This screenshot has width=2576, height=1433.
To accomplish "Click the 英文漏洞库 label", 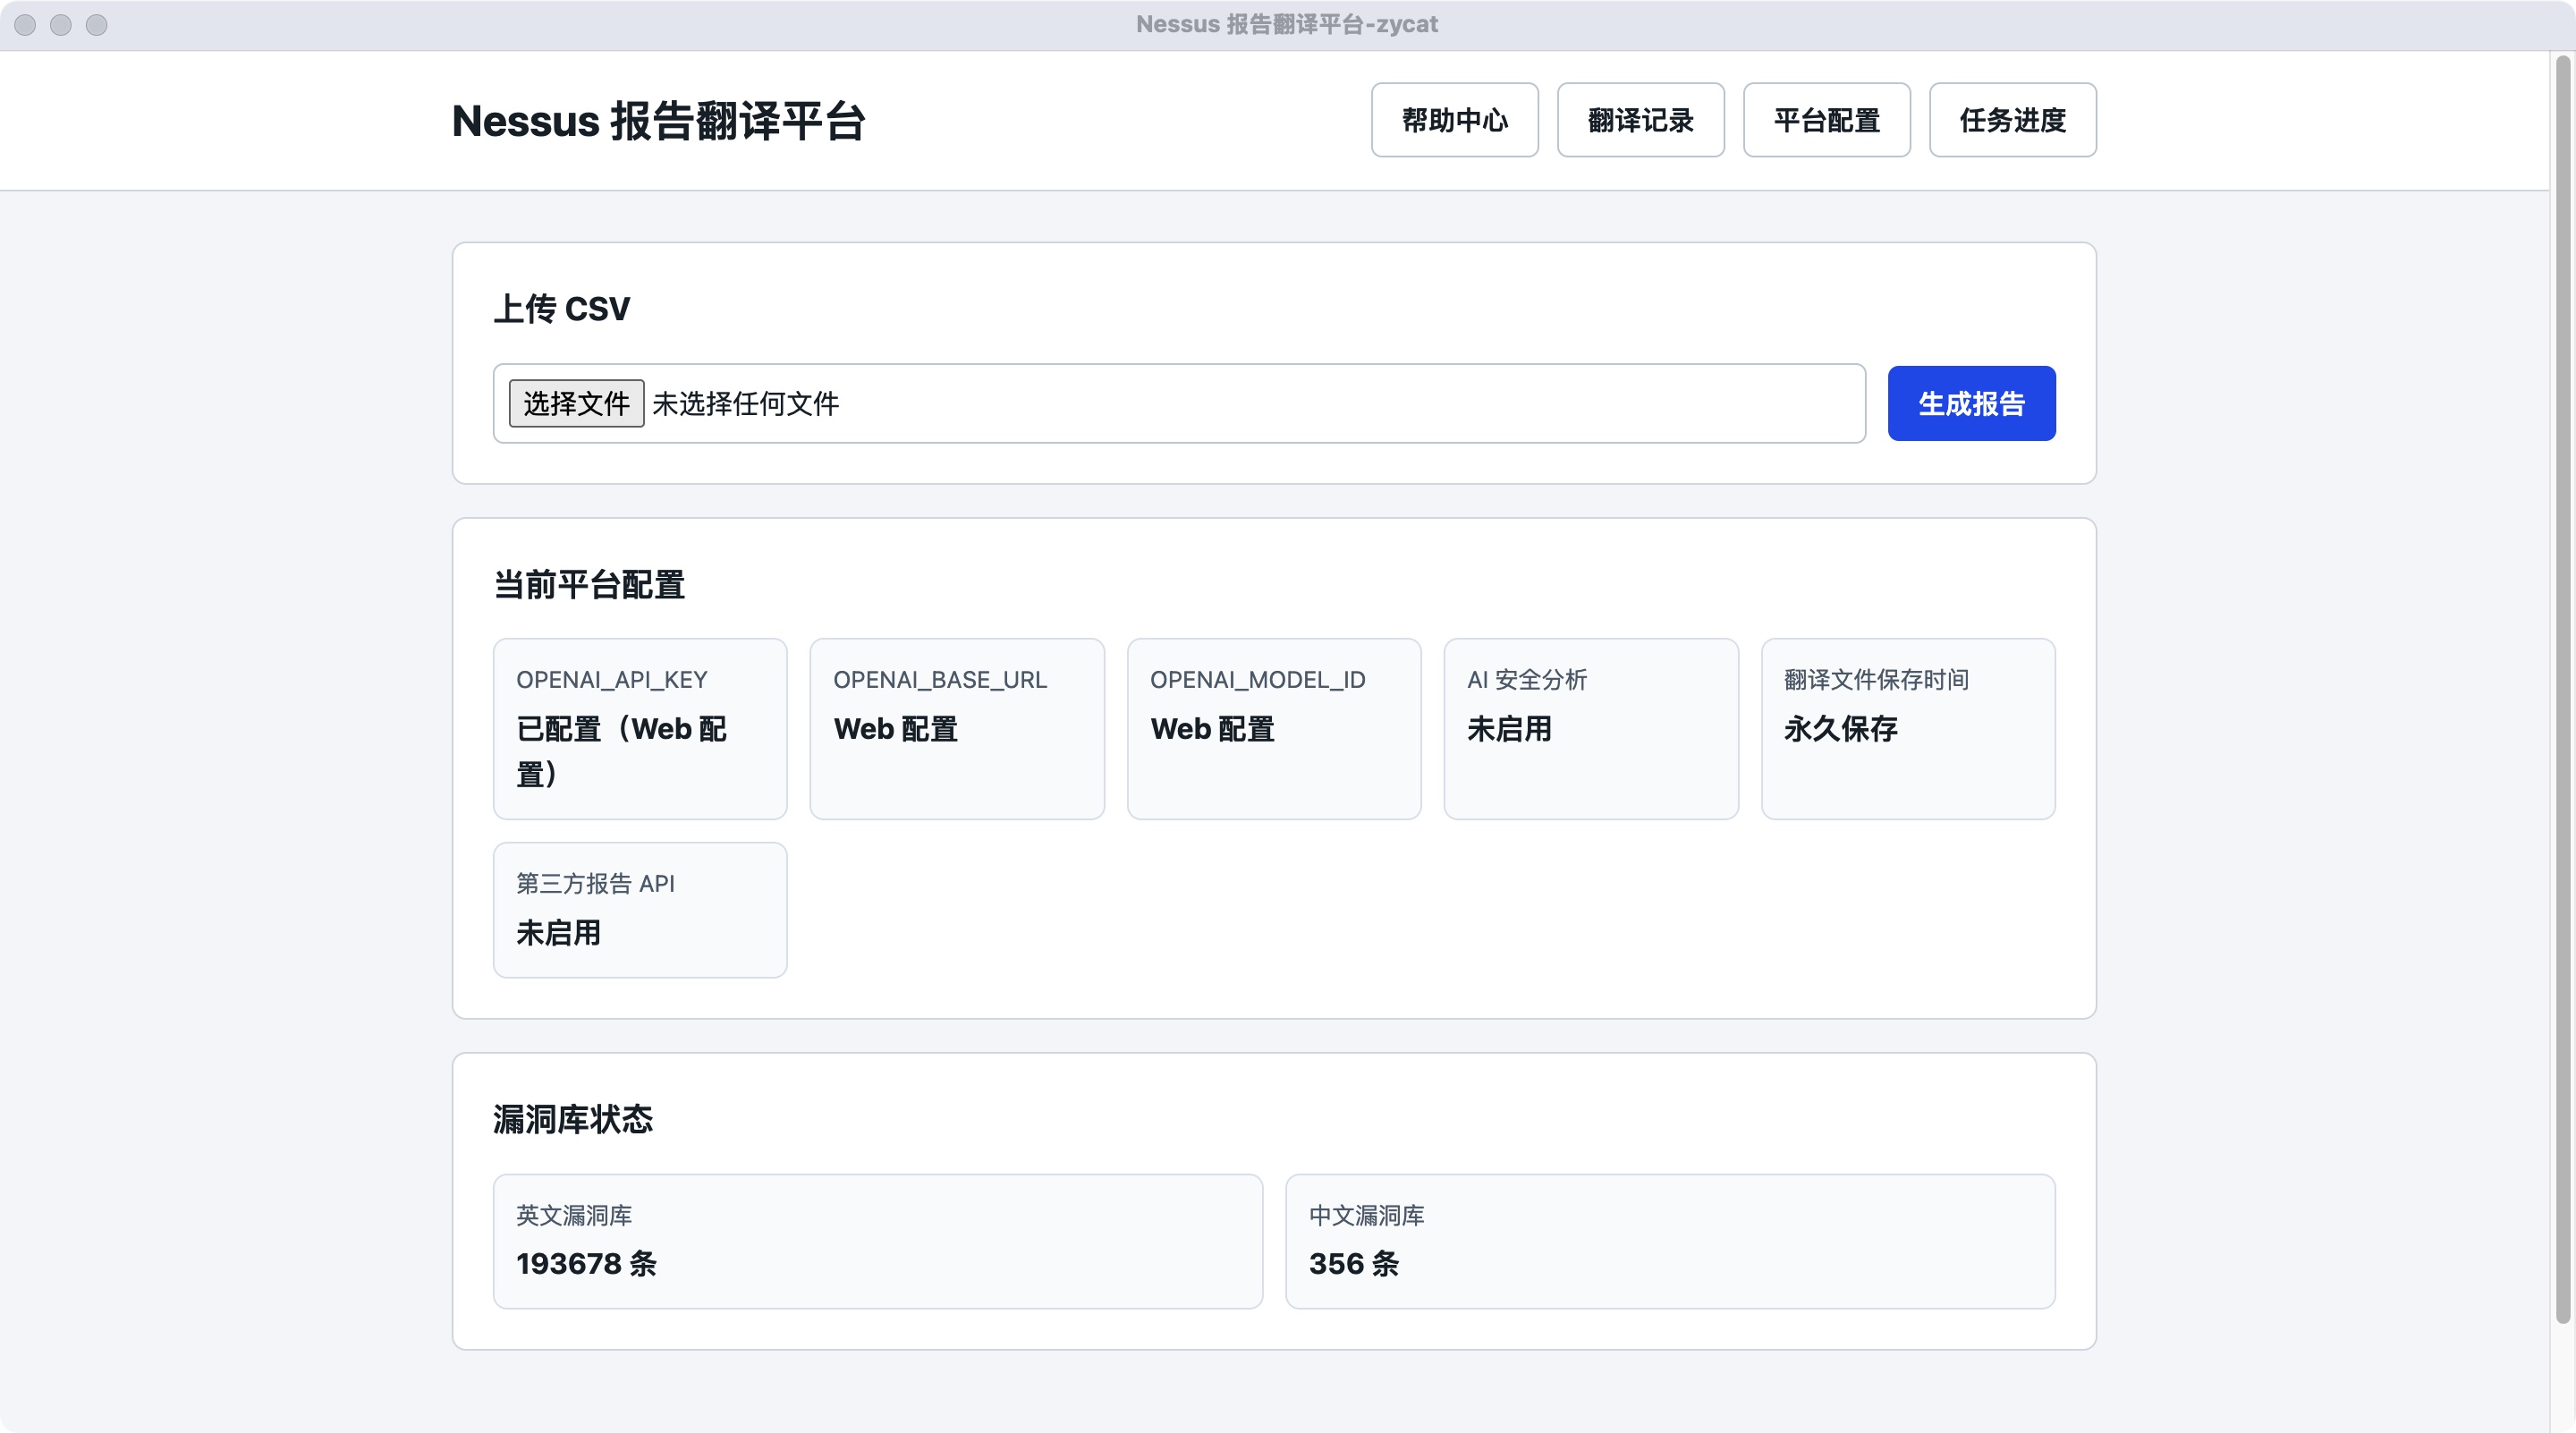I will (574, 1215).
